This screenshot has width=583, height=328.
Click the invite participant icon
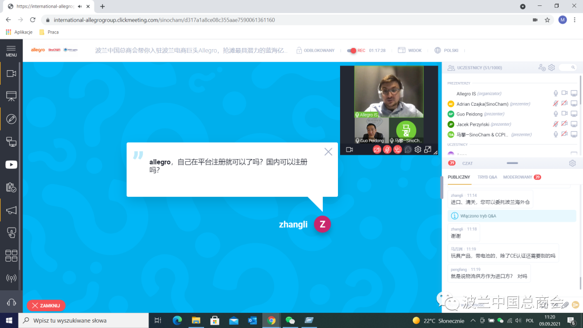(541, 67)
